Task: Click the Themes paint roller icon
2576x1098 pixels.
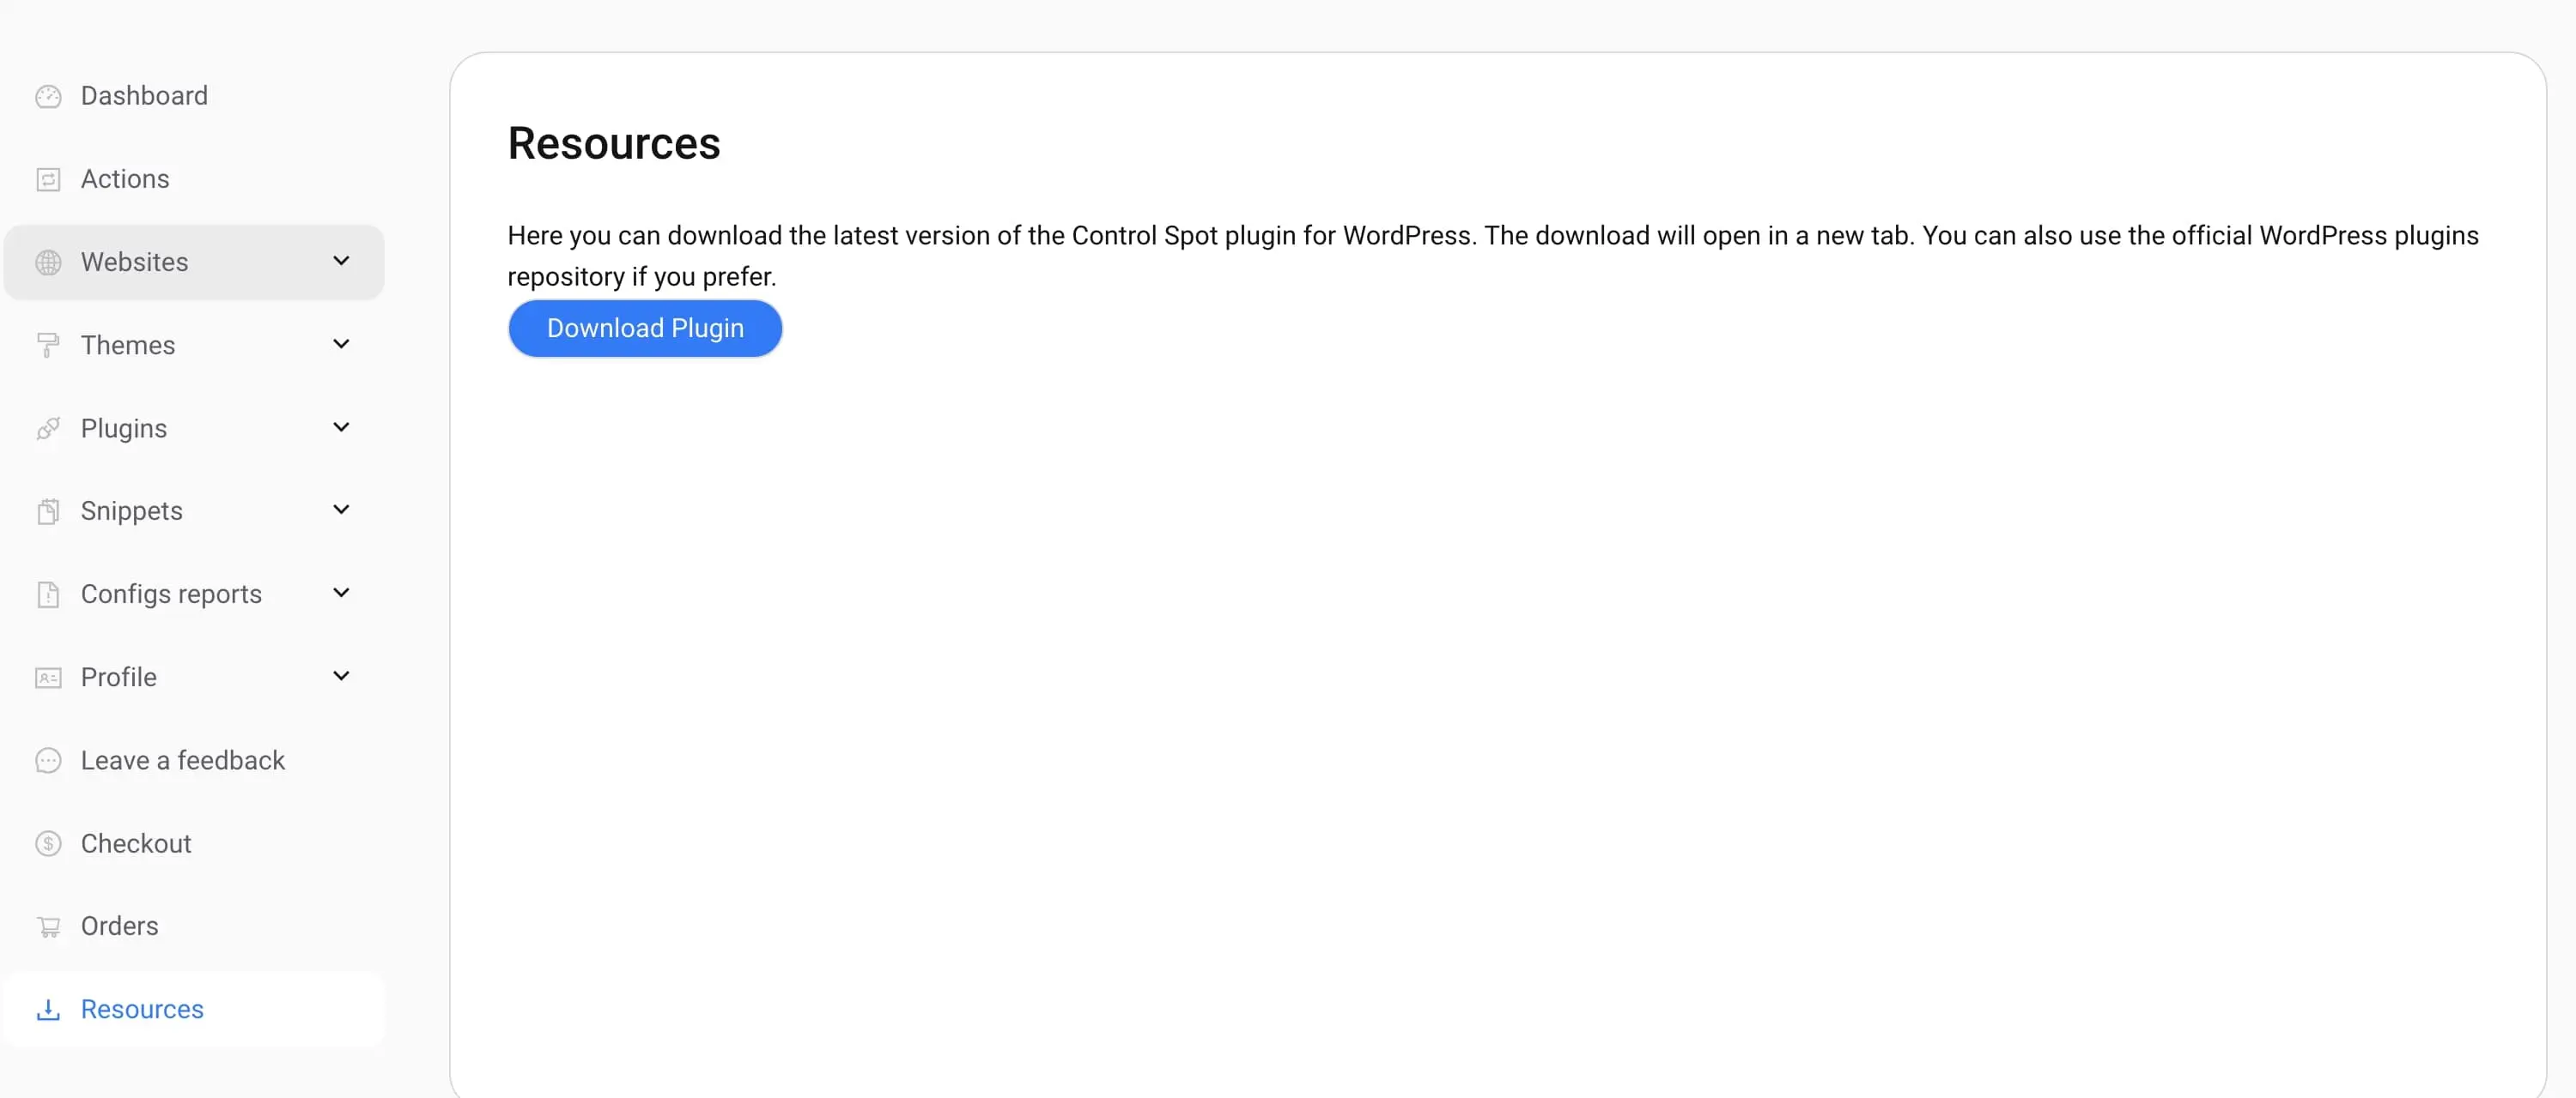Action: click(x=48, y=345)
